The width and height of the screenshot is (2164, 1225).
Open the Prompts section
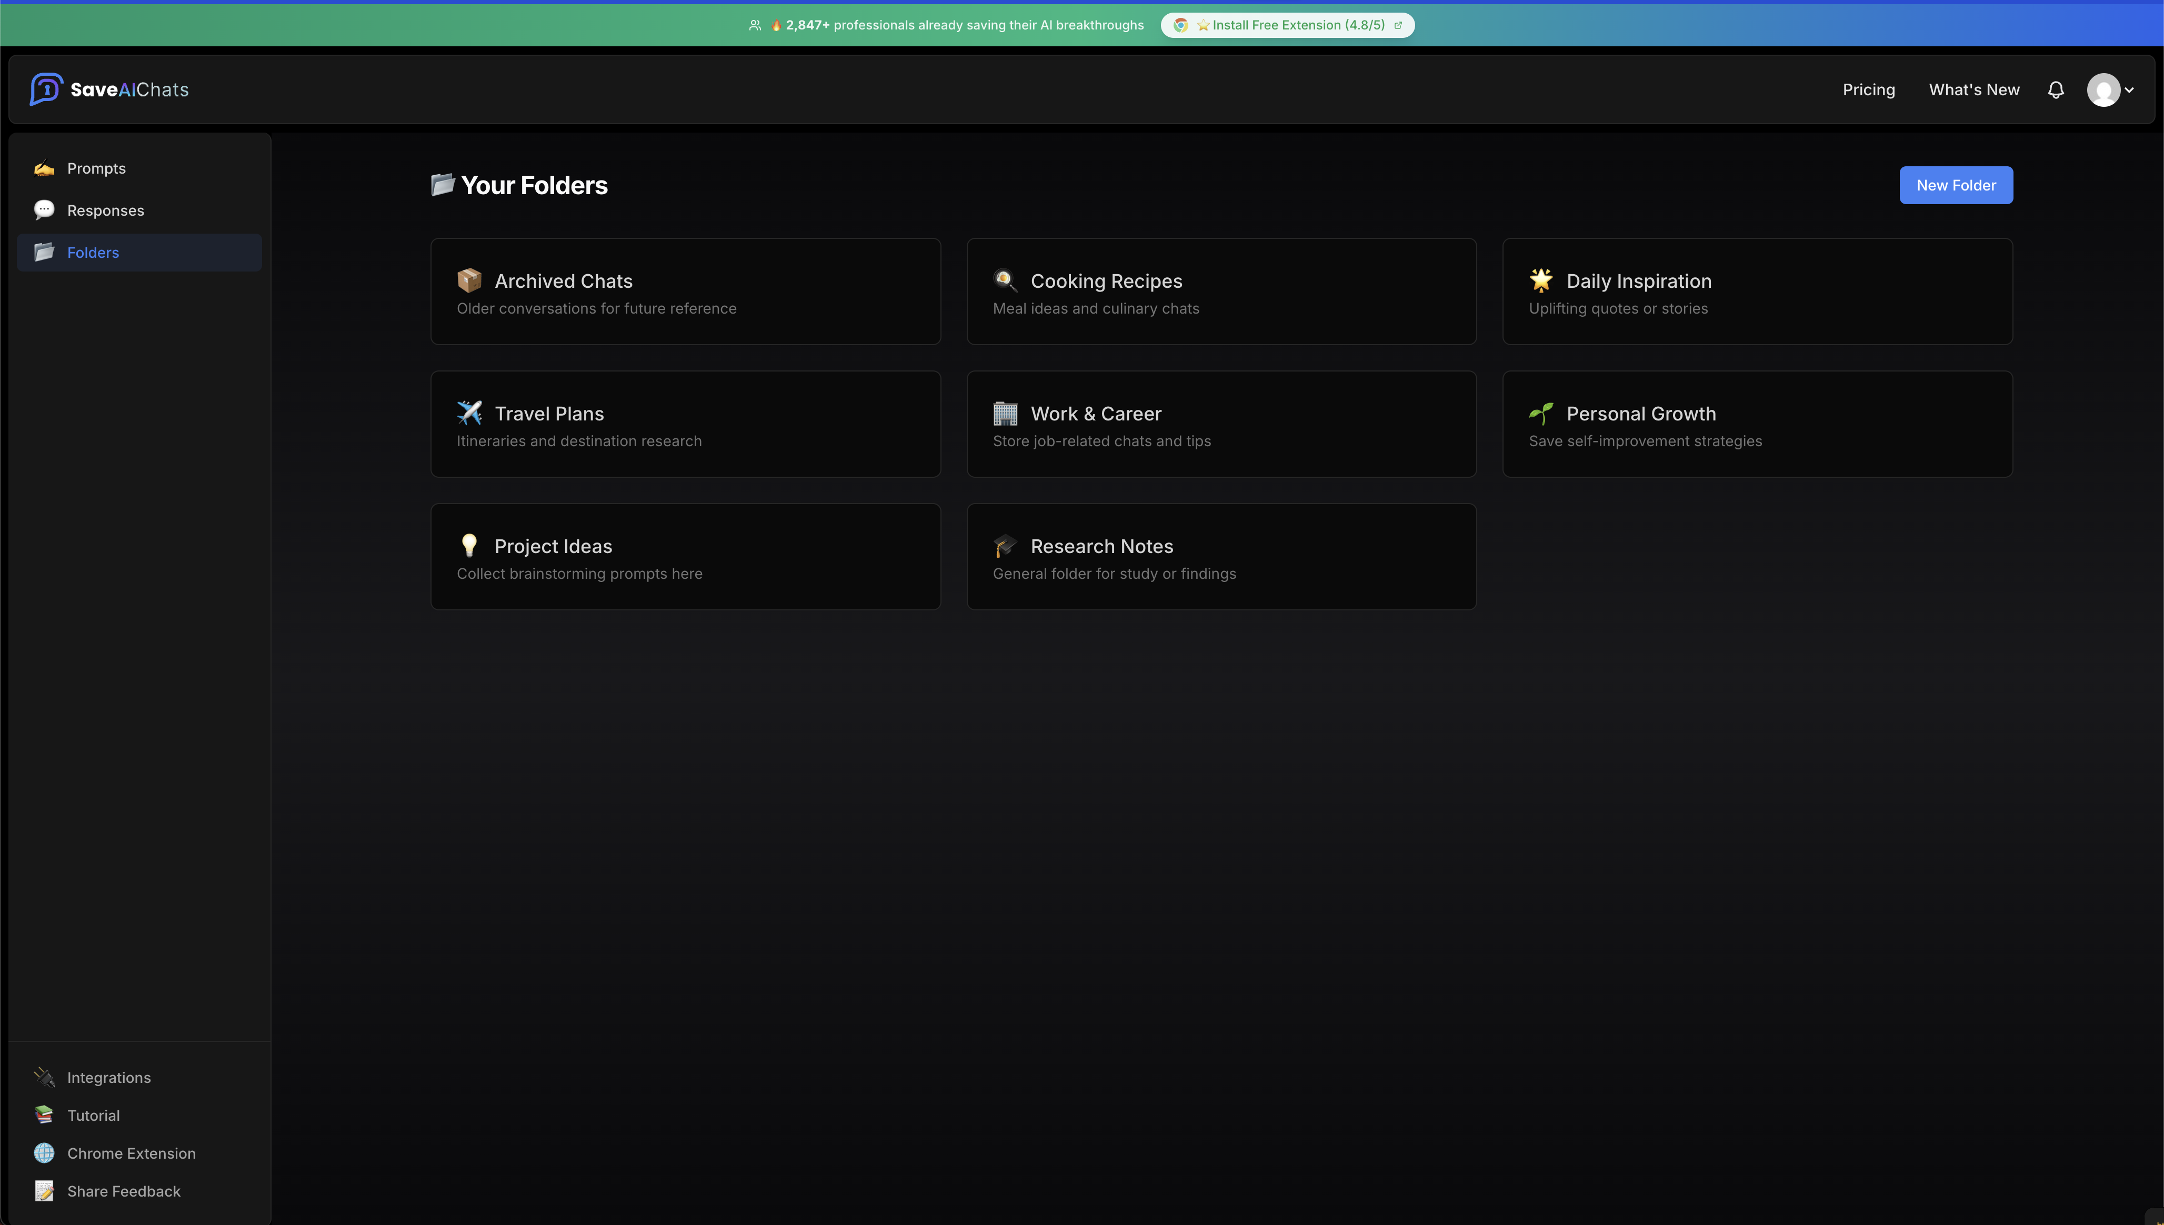click(139, 168)
